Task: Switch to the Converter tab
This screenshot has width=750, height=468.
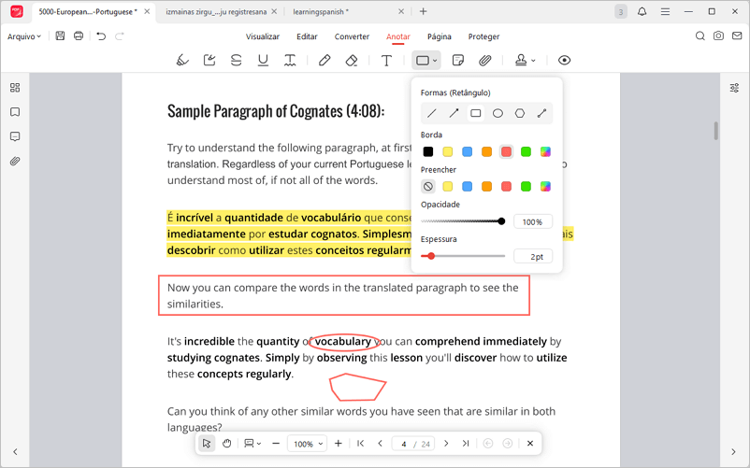Action: point(352,36)
